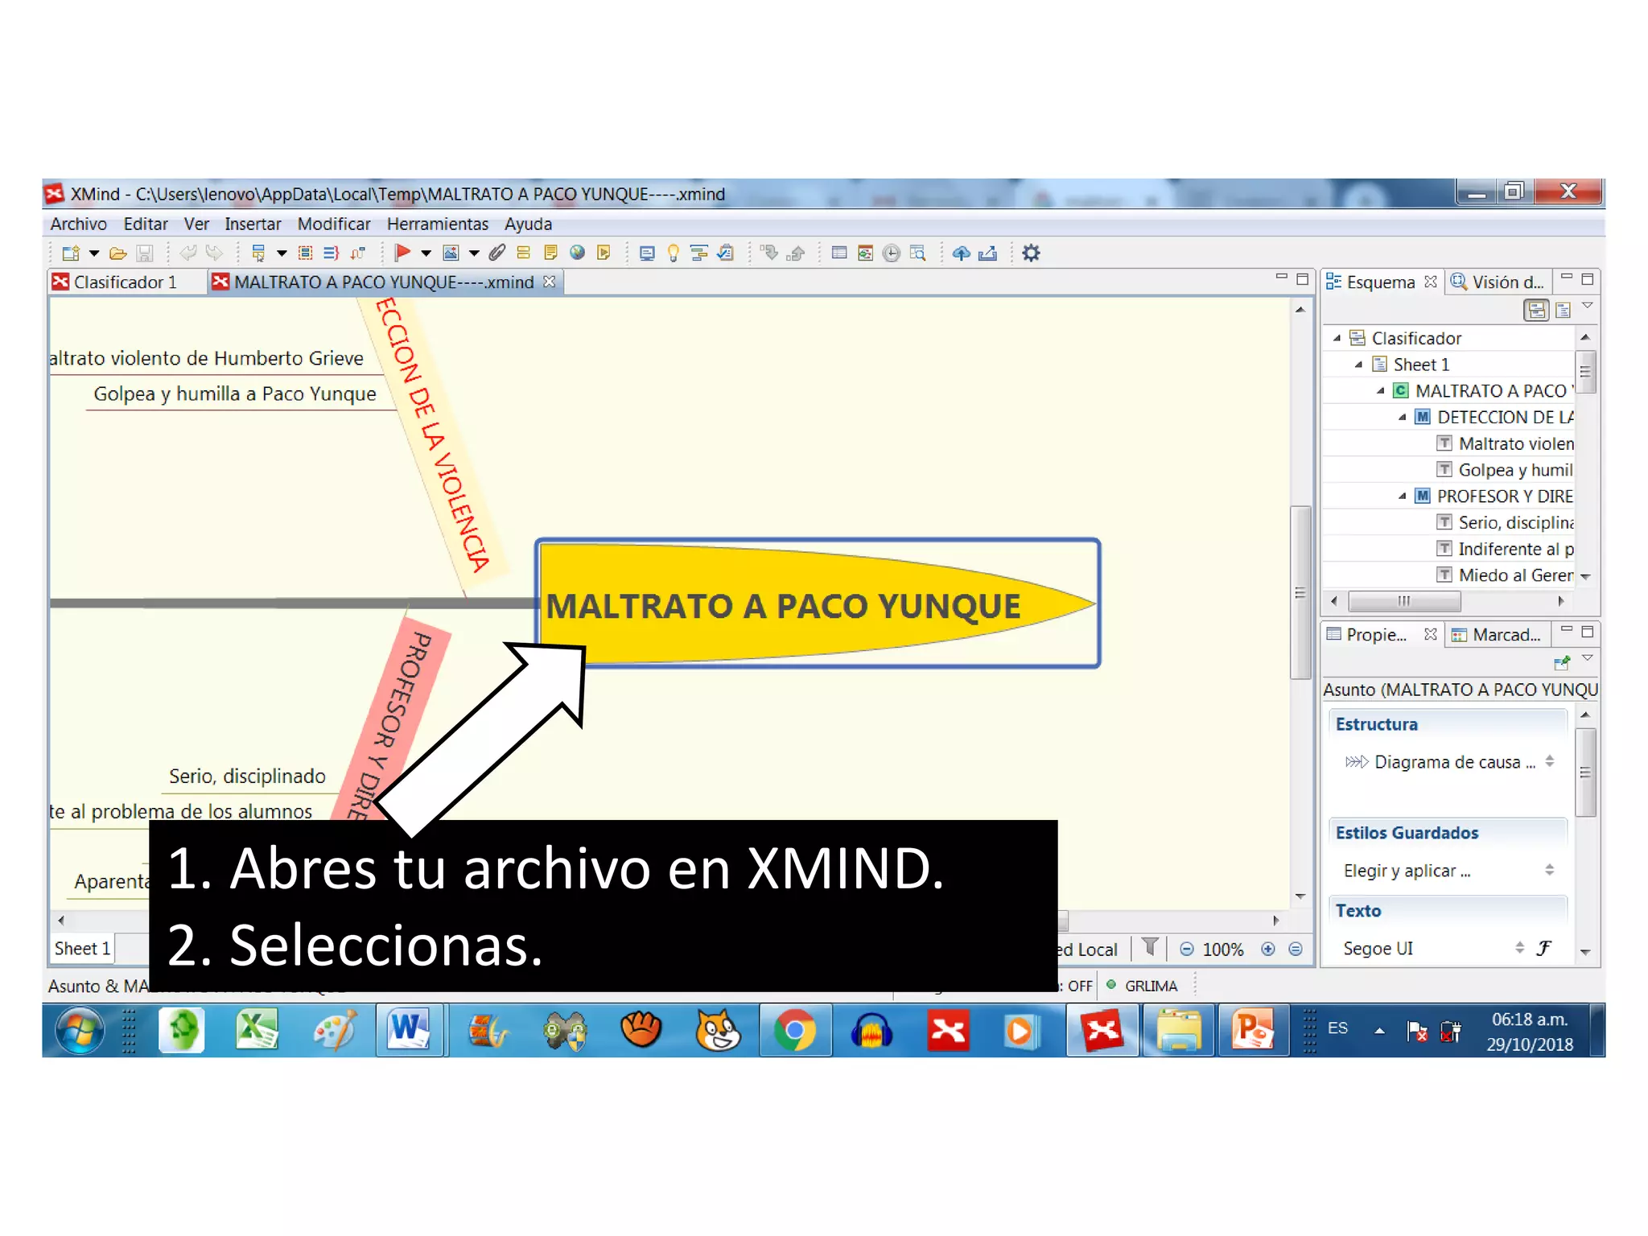Click the globe Hyperlink icon
Image resolution: width=1648 pixels, height=1236 pixels.
coord(577,253)
